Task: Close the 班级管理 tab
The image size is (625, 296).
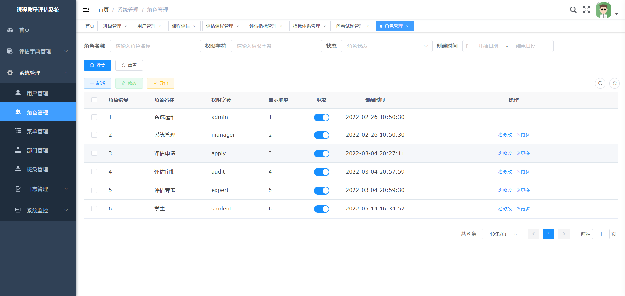Action: (x=126, y=26)
